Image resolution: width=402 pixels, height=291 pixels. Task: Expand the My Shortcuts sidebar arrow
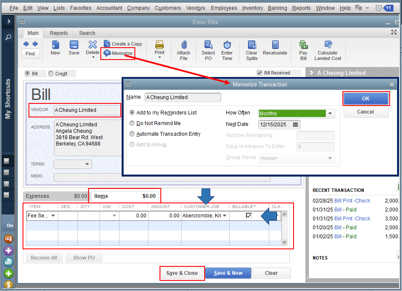coord(9,21)
